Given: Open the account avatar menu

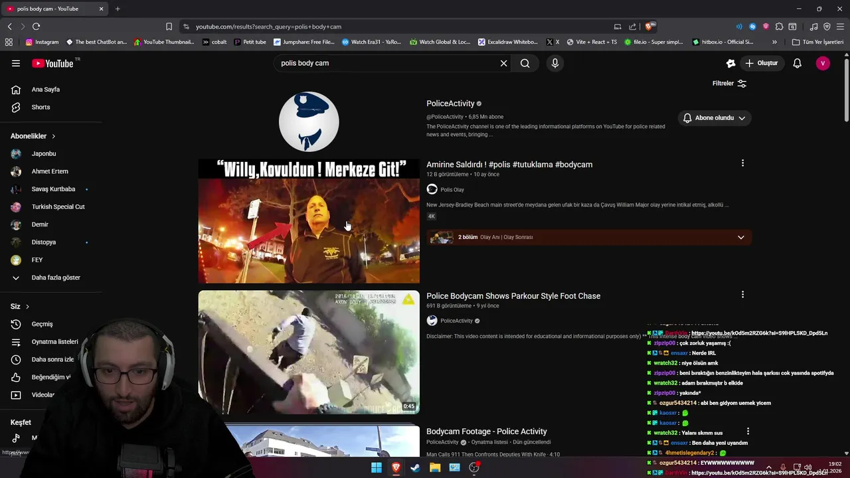Looking at the screenshot, I should [x=823, y=63].
